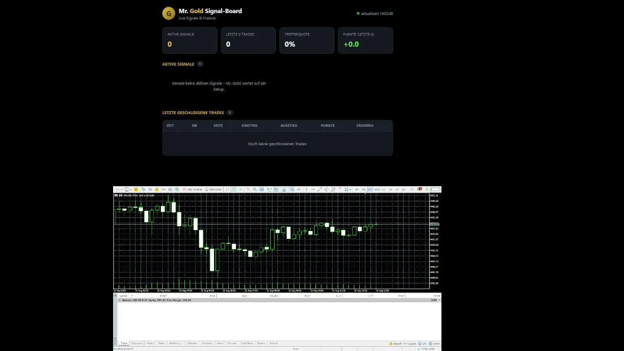Switch to the Alerts tab
Image resolution: width=624 pixels, height=351 pixels.
220,343
